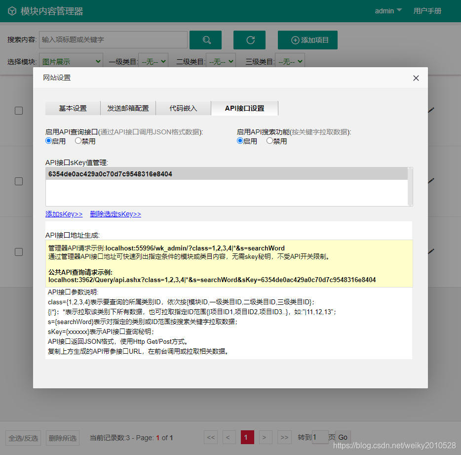
Task: Click the 删除选定sKey>> link
Action: pos(115,214)
